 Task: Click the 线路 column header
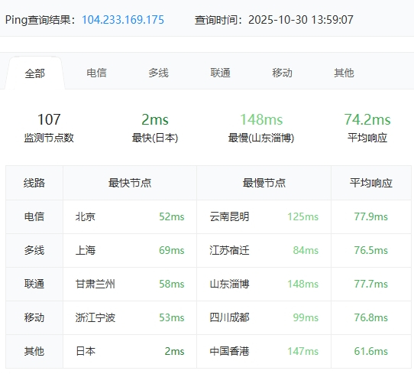point(34,183)
